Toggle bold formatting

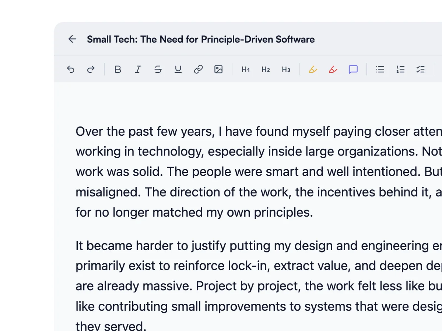click(x=117, y=69)
